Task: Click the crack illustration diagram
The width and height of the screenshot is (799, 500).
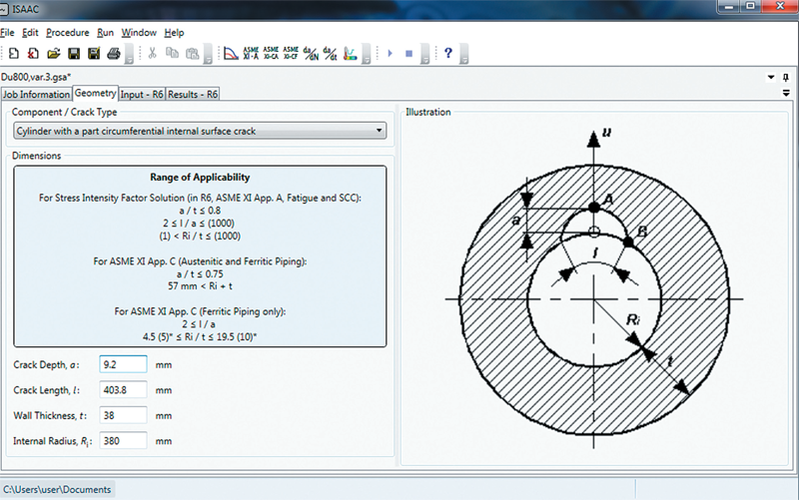Action: coord(593,290)
